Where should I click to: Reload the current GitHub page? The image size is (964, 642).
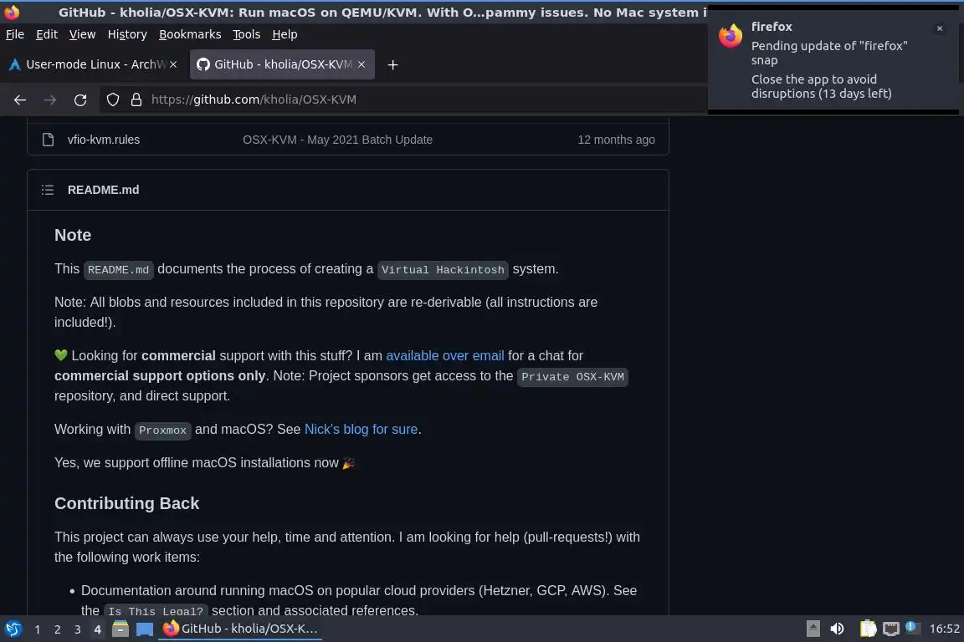tap(80, 99)
